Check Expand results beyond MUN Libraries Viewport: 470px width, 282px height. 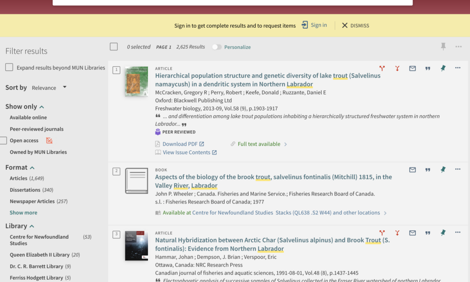tap(9, 68)
